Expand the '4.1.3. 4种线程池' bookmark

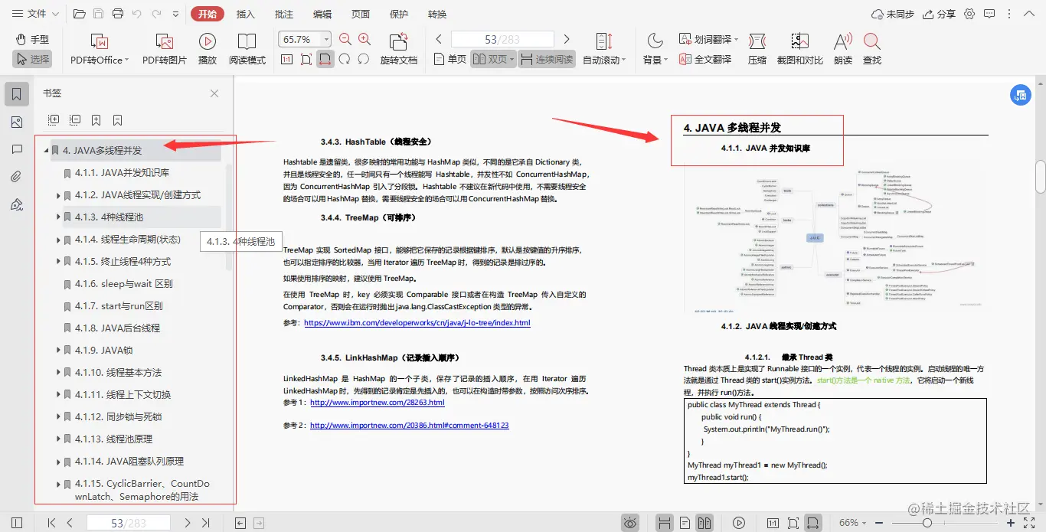(59, 218)
